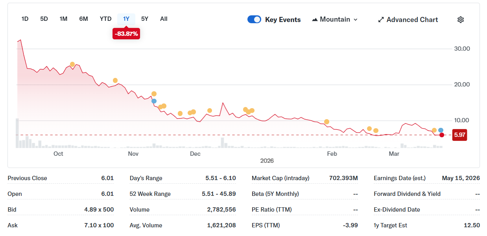
Task: Choose the 6M time range
Action: click(x=83, y=19)
